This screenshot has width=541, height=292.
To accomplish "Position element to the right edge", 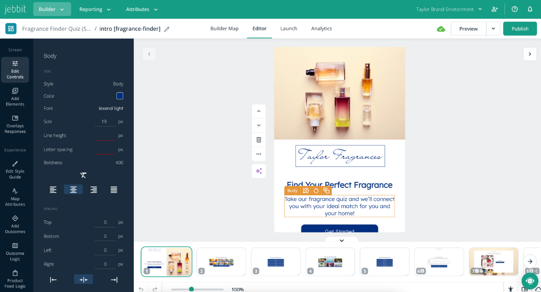I will pyautogui.click(x=114, y=280).
